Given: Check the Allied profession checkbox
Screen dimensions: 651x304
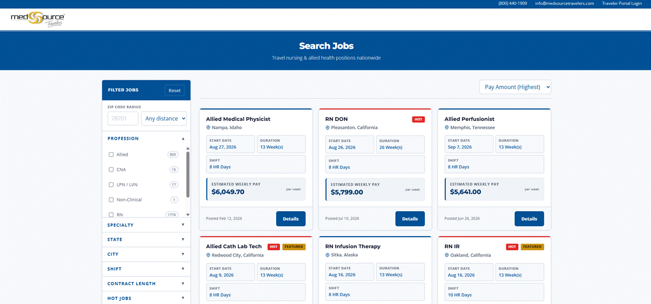Looking at the screenshot, I should point(111,155).
